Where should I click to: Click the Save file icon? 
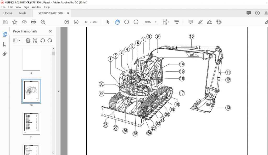(5, 22)
